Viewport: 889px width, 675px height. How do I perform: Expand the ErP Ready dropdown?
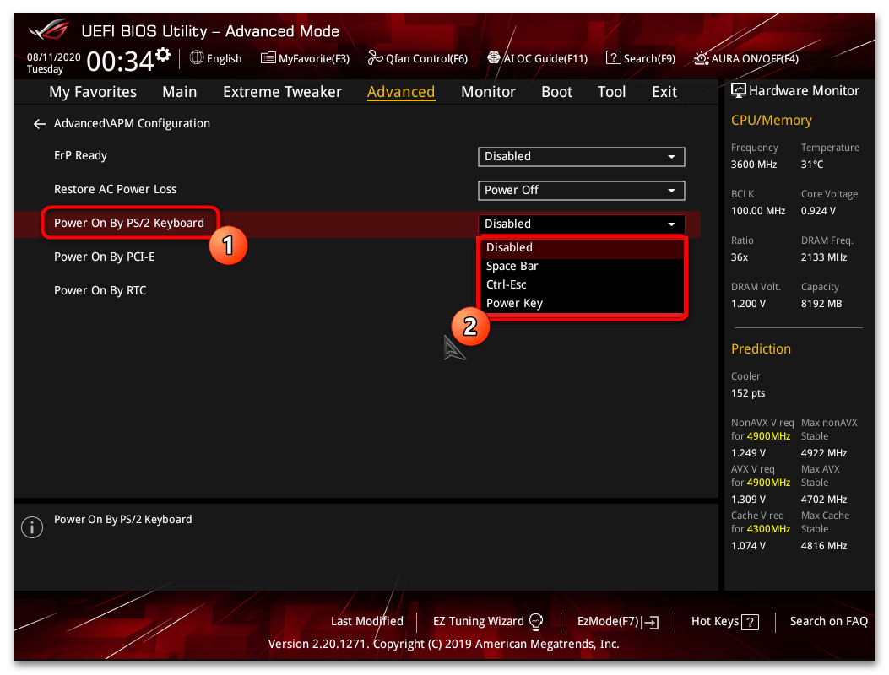click(x=581, y=157)
